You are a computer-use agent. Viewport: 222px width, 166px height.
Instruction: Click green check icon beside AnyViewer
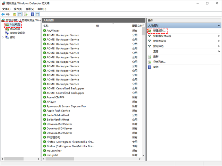44,30
